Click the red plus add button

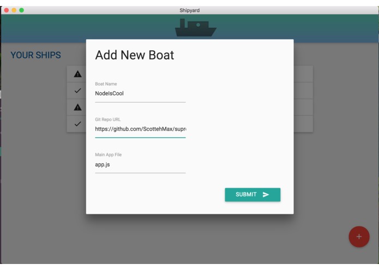359,237
